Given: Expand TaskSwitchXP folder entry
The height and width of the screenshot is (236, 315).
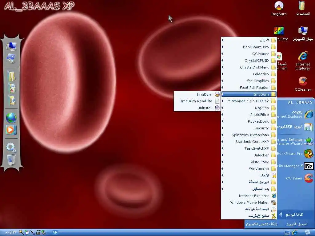Looking at the screenshot, I should click(x=249, y=148).
